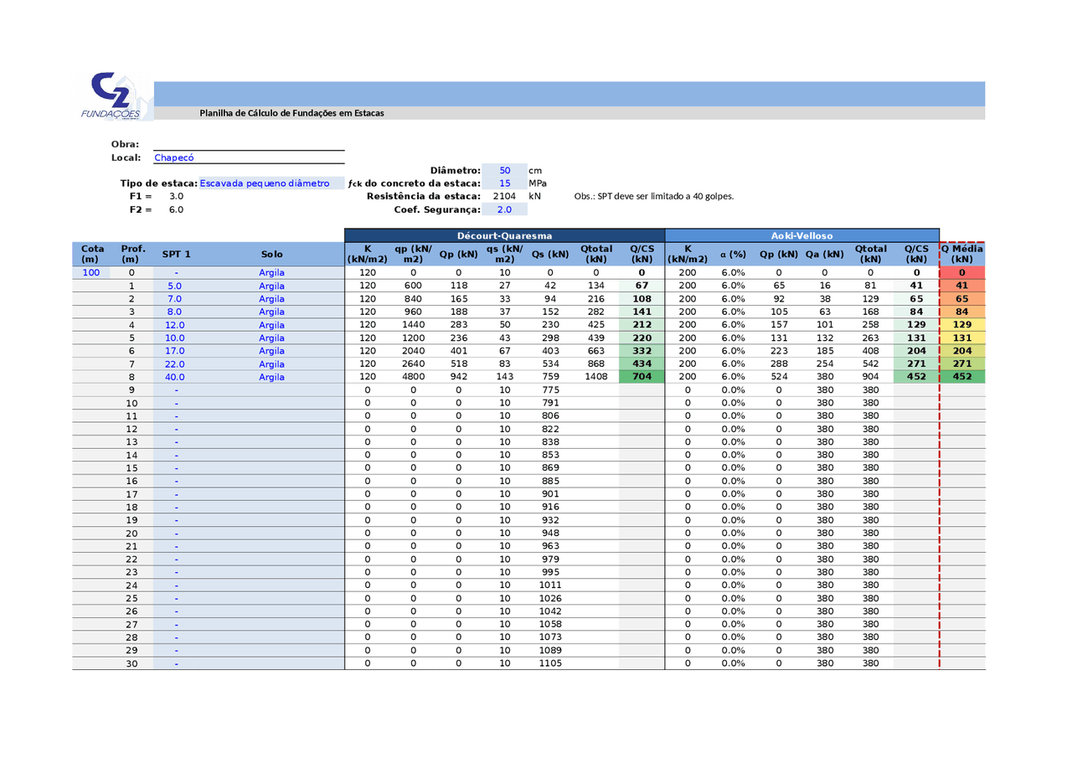This screenshot has width=1072, height=758.
Task: Select the F2 value 6.0
Action: pos(177,209)
